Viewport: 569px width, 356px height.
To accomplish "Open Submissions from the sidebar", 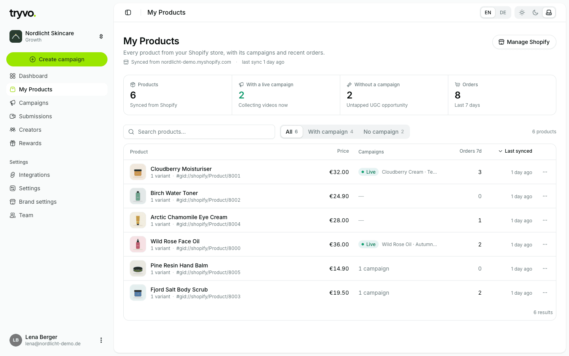I will coord(57,116).
